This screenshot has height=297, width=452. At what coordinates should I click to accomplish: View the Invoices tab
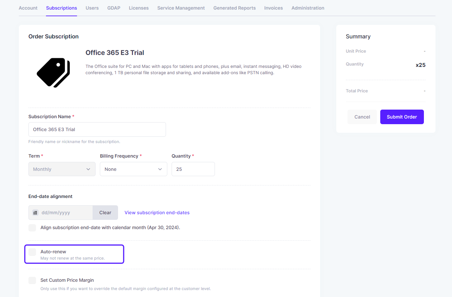click(273, 8)
